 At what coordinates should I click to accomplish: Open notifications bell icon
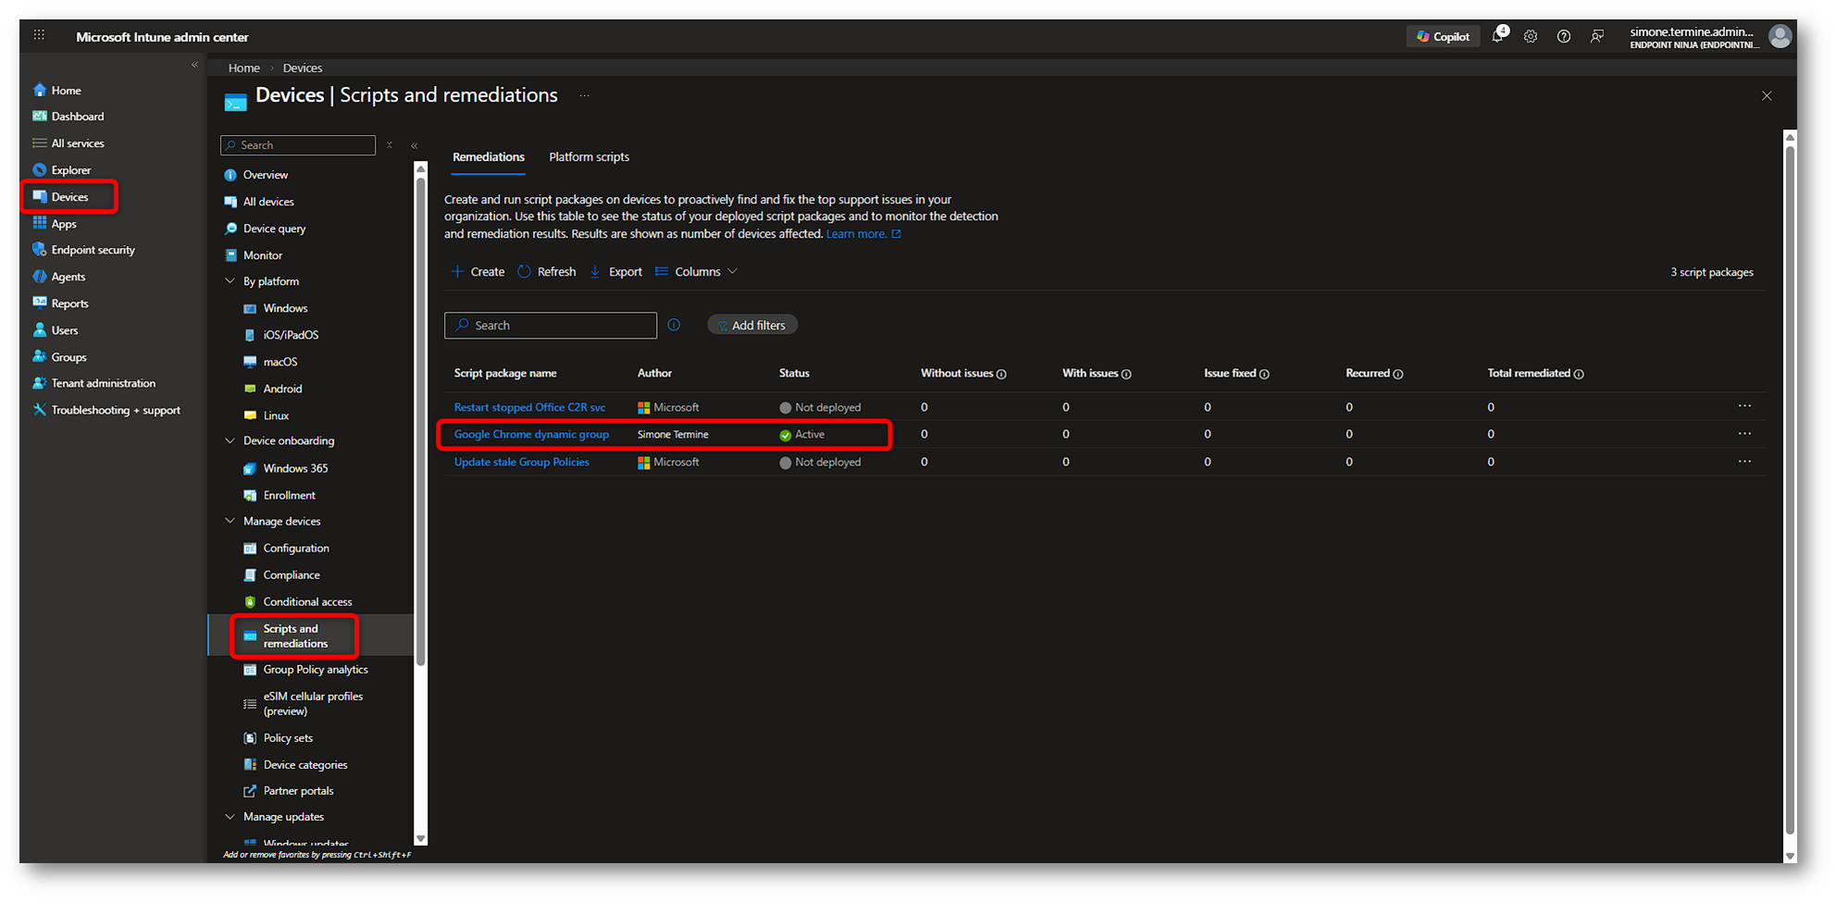(1497, 37)
